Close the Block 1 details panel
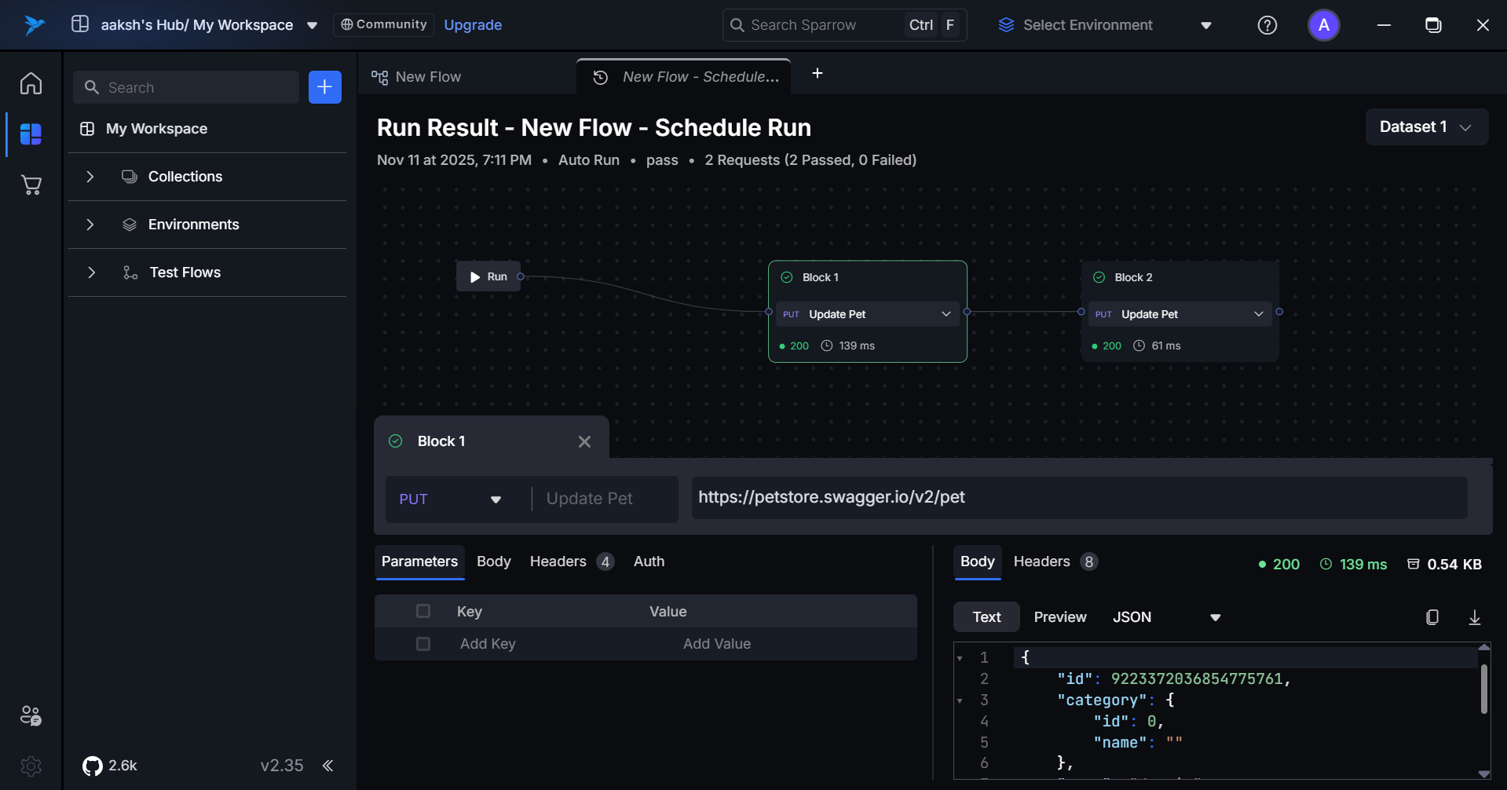This screenshot has width=1507, height=790. pyautogui.click(x=584, y=441)
